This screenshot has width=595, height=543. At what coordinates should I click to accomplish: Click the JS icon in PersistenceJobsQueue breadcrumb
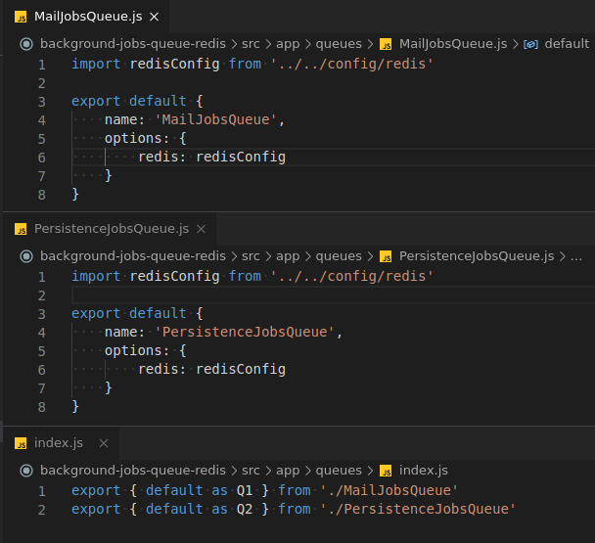[386, 257]
